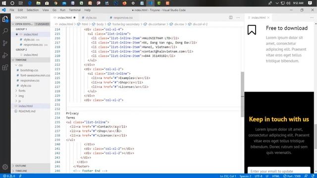Open the Search view in activity bar
This screenshot has height=178, width=317.
click(5, 31)
